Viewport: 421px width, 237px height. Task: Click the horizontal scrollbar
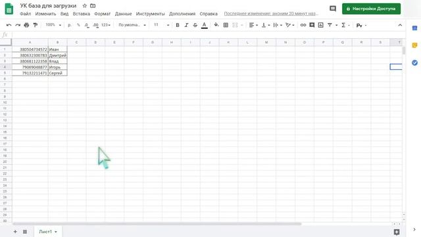[x=157, y=224]
